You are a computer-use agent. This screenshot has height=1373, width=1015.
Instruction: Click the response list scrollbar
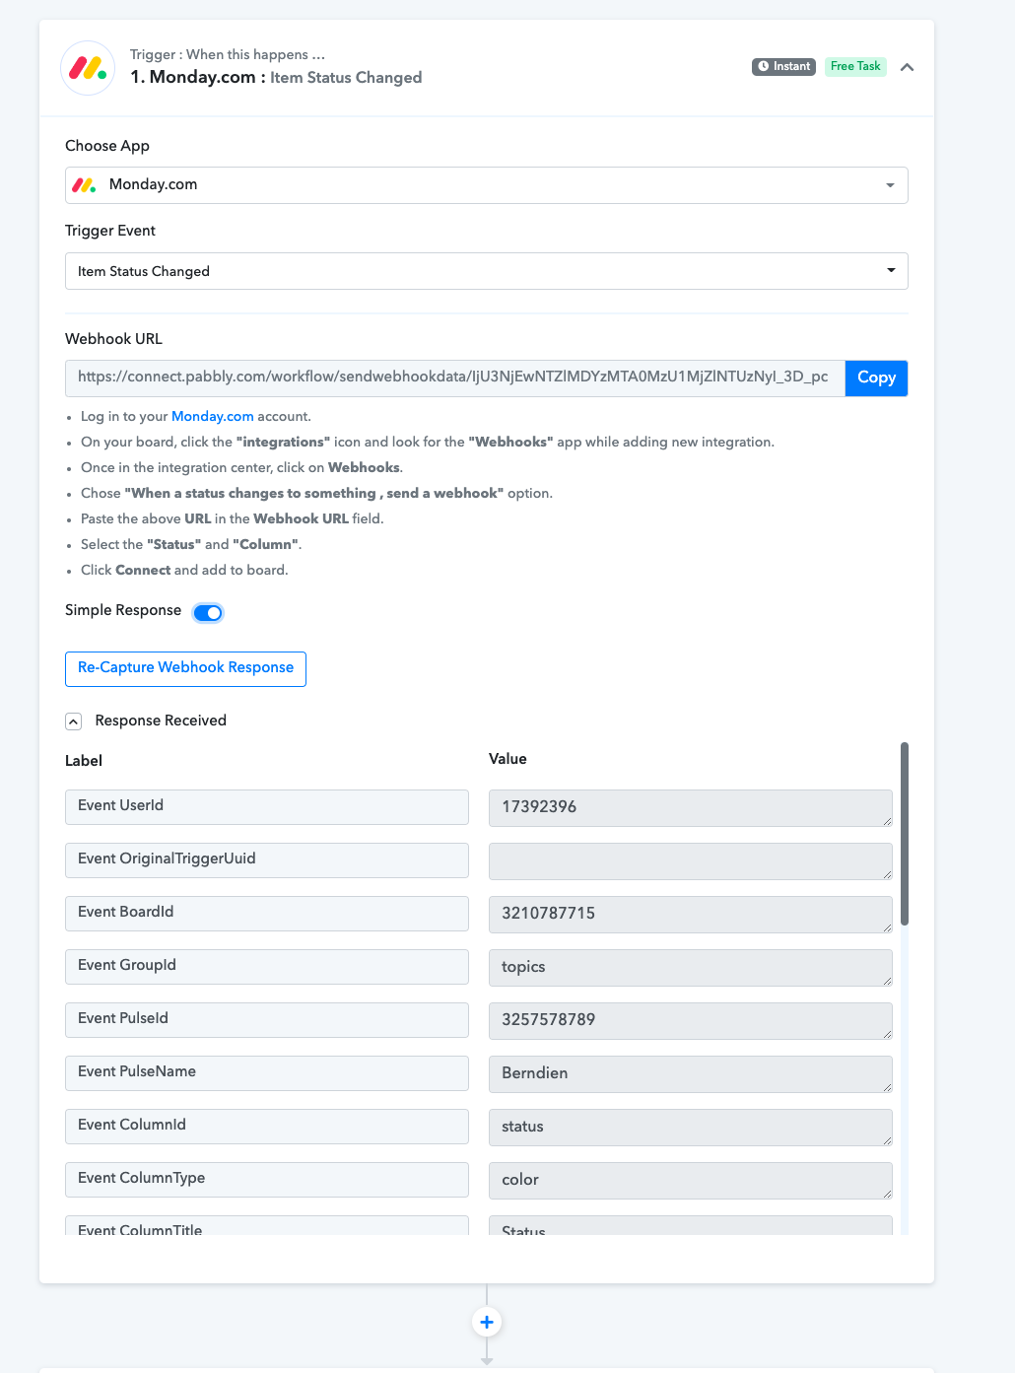click(905, 833)
